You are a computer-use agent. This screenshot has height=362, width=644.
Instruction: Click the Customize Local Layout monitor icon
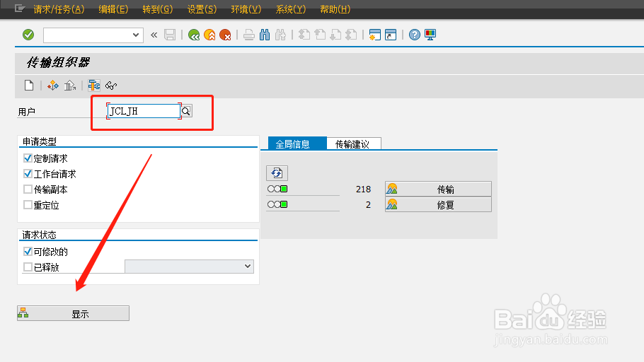tap(430, 35)
